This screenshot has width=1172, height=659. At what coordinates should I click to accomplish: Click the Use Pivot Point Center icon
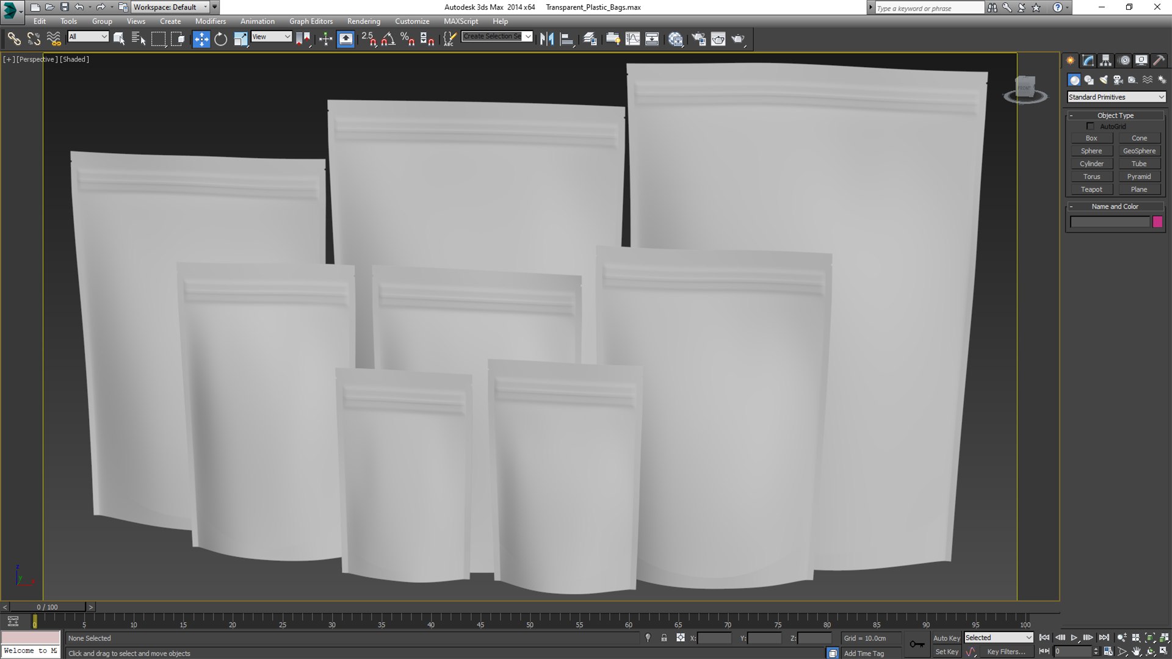click(302, 39)
